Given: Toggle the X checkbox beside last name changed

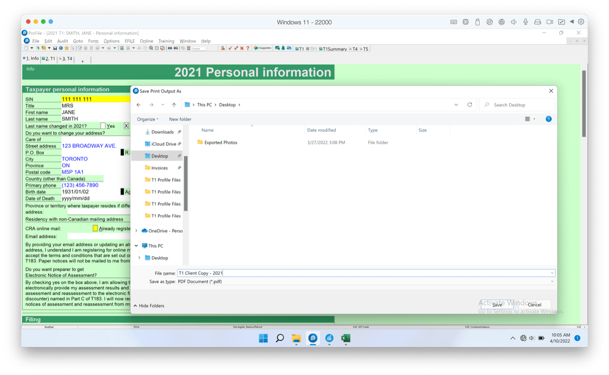Looking at the screenshot, I should [126, 126].
